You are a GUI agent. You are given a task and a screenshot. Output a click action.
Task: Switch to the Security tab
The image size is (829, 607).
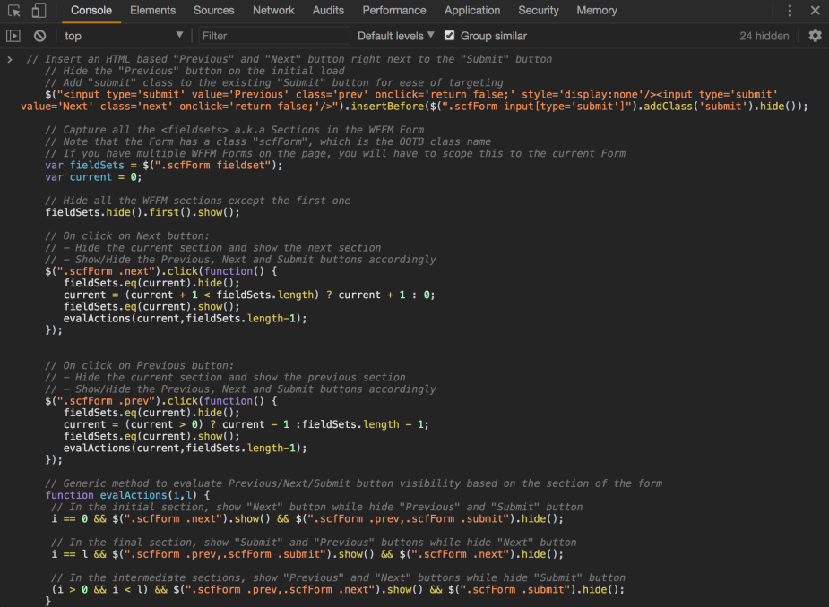click(x=538, y=10)
